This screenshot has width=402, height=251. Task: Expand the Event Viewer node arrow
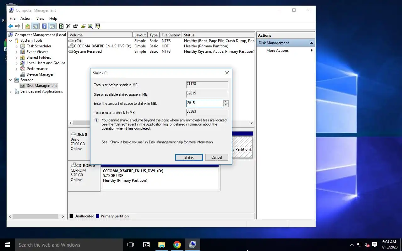[x=17, y=52]
